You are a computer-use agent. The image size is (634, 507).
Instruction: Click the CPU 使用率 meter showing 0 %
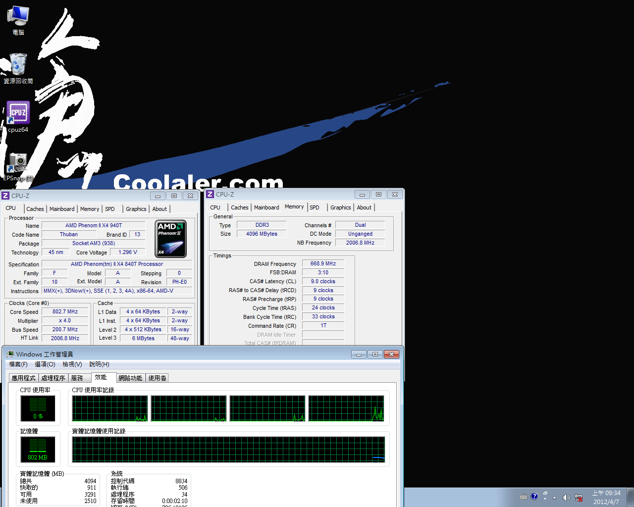(38, 408)
